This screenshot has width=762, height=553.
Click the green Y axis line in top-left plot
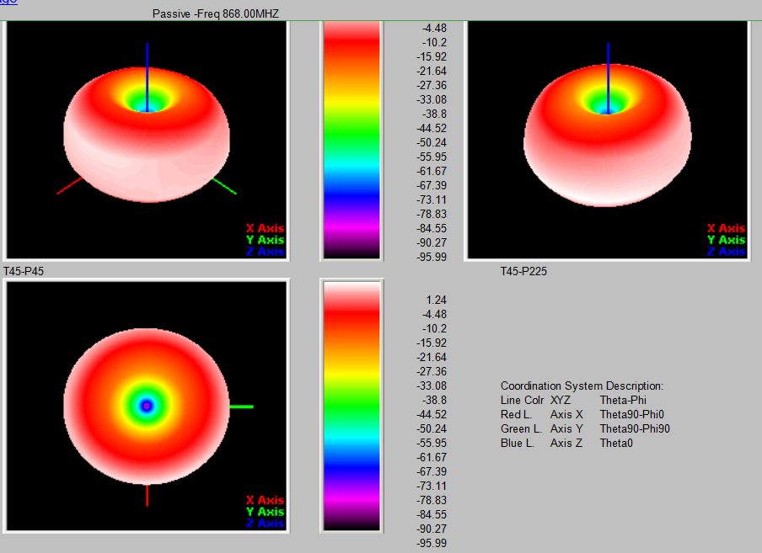pyautogui.click(x=225, y=186)
